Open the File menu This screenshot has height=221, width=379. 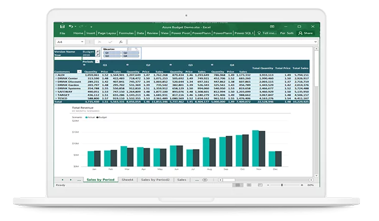pos(62,33)
